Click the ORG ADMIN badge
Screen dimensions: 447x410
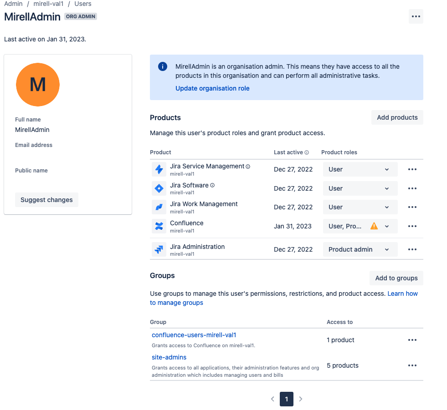coord(81,16)
